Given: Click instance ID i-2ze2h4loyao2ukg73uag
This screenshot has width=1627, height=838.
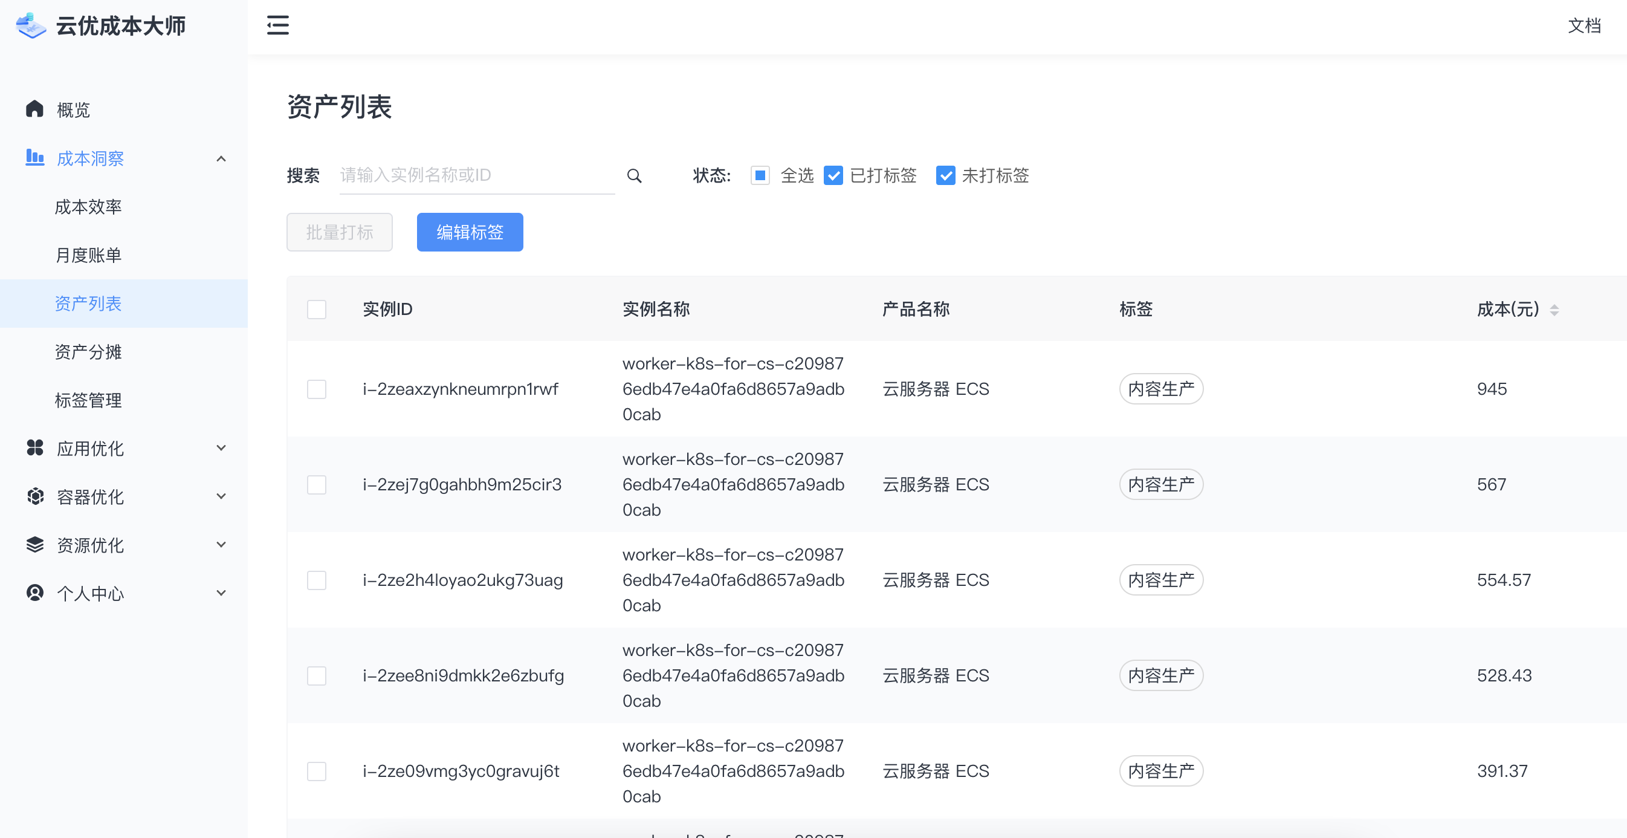Looking at the screenshot, I should pyautogui.click(x=463, y=580).
